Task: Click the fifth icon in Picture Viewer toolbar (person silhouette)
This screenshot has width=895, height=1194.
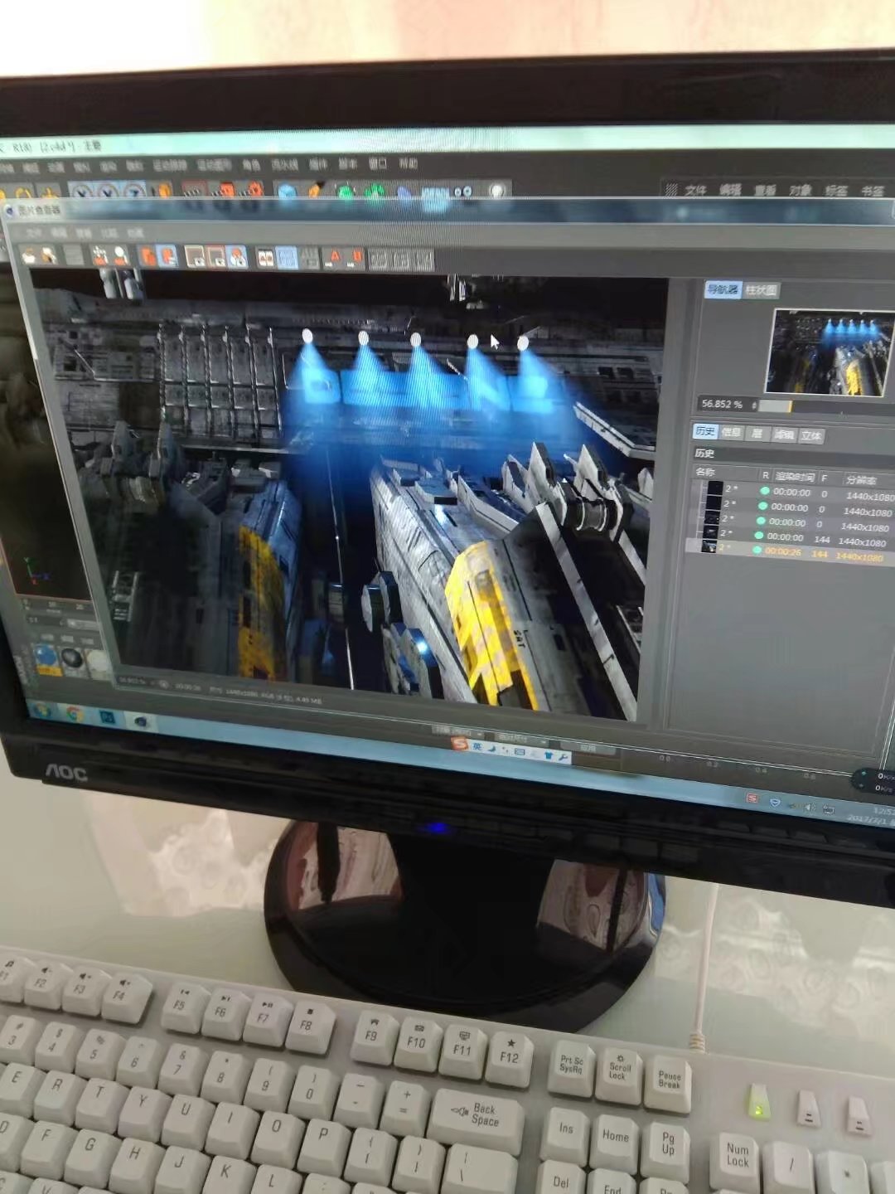Action: [x=121, y=255]
